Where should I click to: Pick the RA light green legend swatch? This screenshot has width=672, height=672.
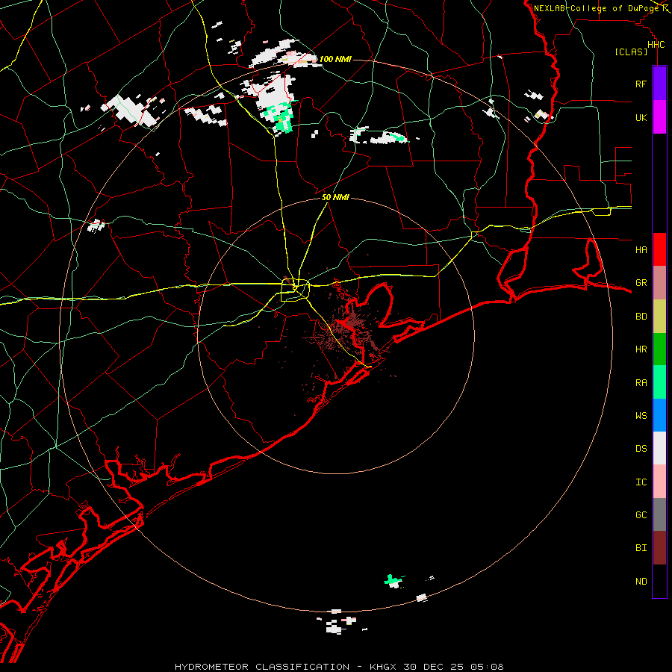(659, 382)
